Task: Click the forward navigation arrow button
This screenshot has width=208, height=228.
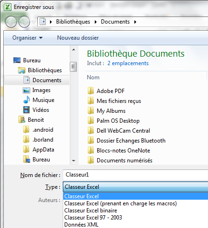Action: 24,22
